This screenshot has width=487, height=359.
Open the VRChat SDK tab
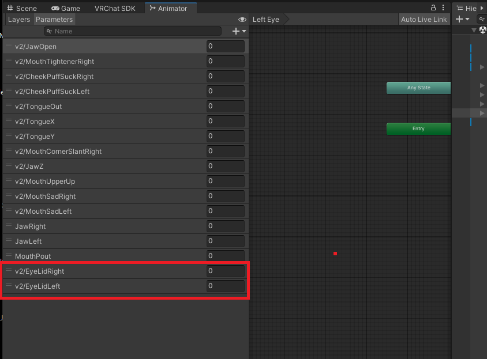115,9
